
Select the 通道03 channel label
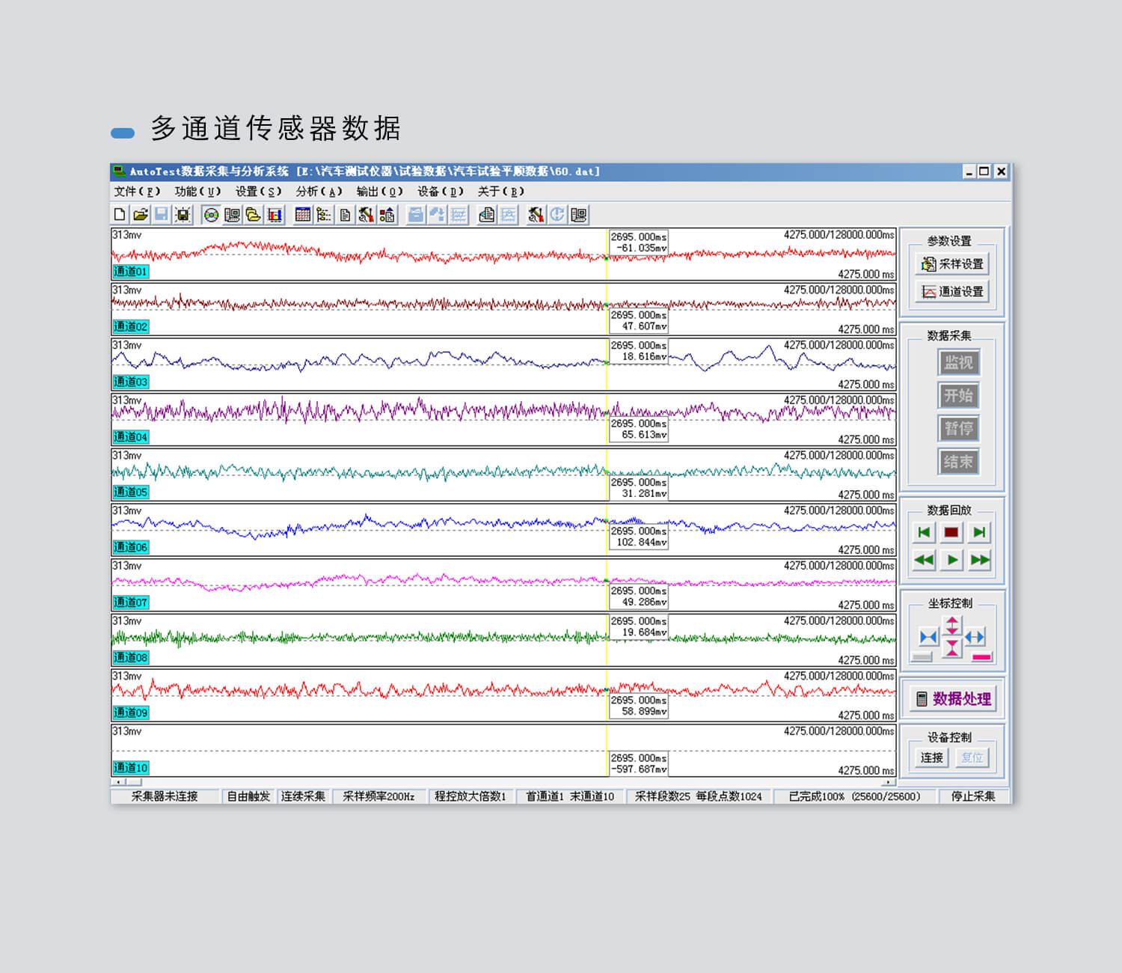tap(131, 382)
